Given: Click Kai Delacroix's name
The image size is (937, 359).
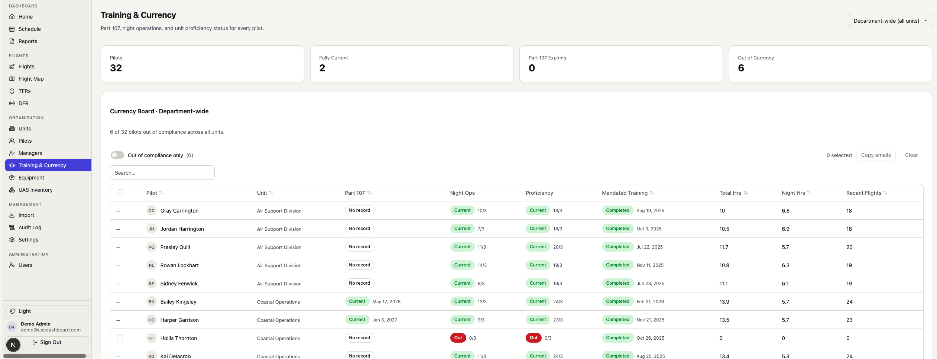Looking at the screenshot, I should pyautogui.click(x=176, y=356).
